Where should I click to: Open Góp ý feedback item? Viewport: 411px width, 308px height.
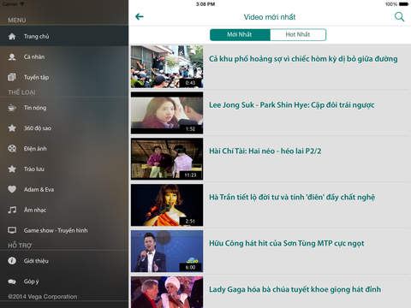click(64, 281)
